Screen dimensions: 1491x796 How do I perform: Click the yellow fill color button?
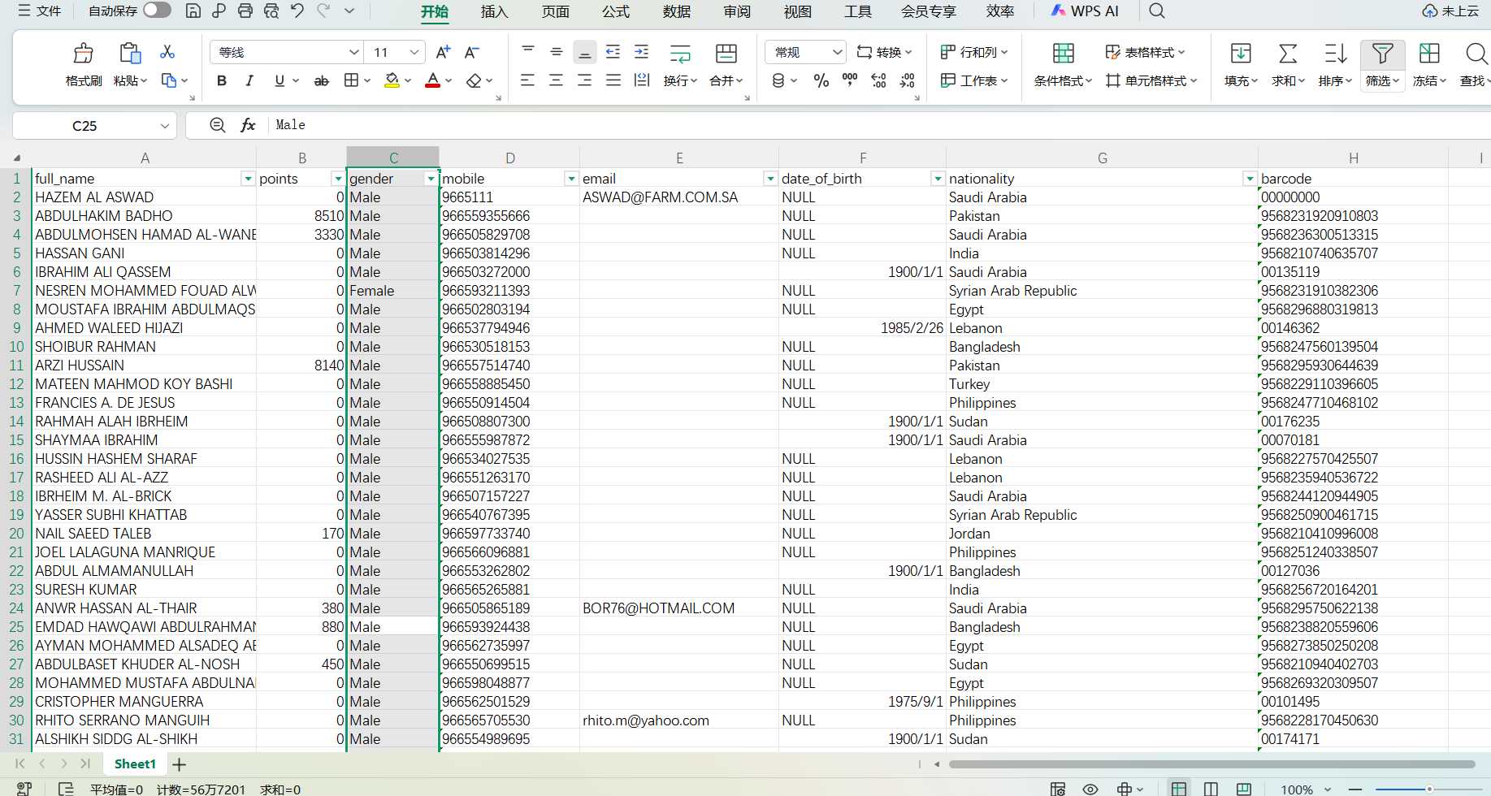[392, 80]
